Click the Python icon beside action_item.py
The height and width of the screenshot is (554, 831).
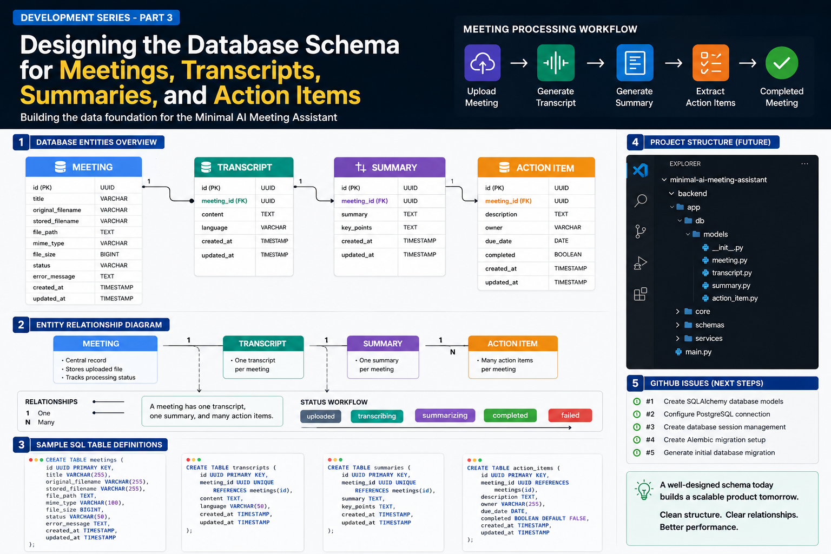[x=705, y=298]
